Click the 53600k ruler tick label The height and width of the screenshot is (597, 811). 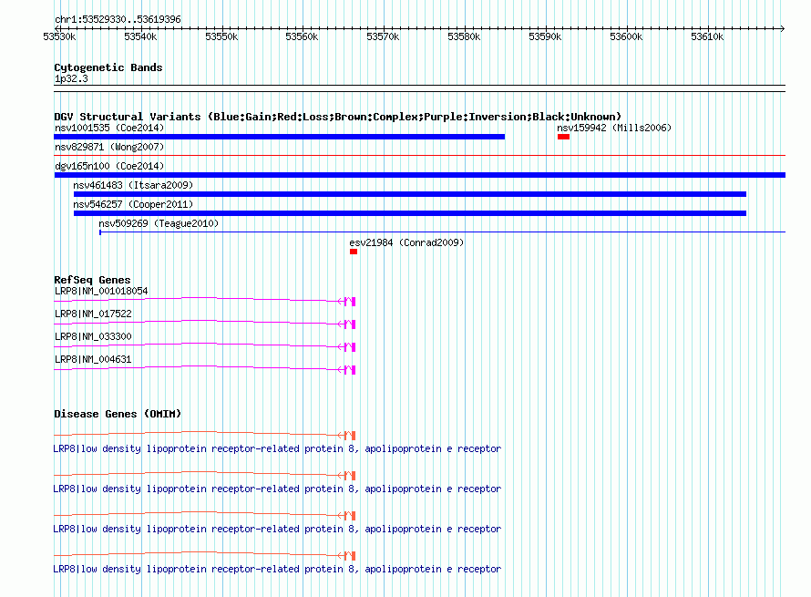626,36
